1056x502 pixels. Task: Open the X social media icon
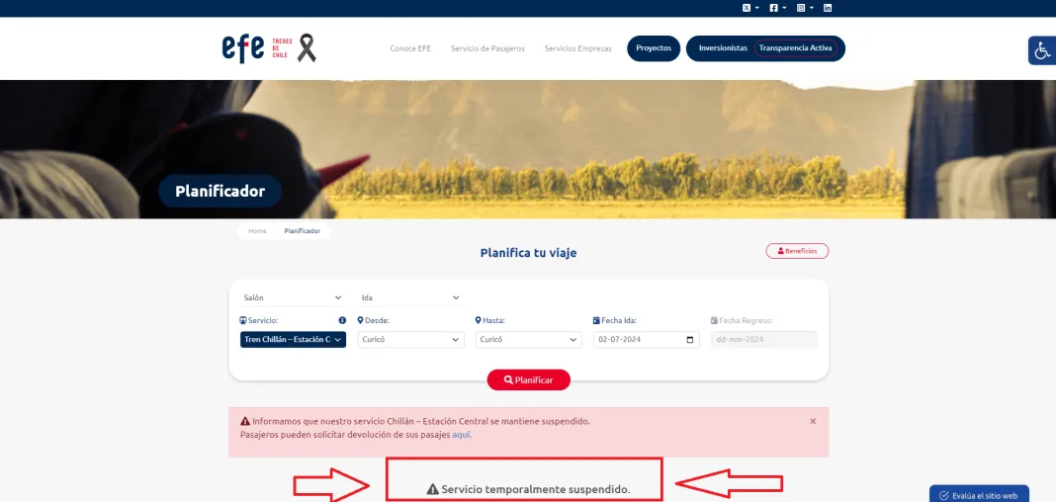(x=747, y=8)
